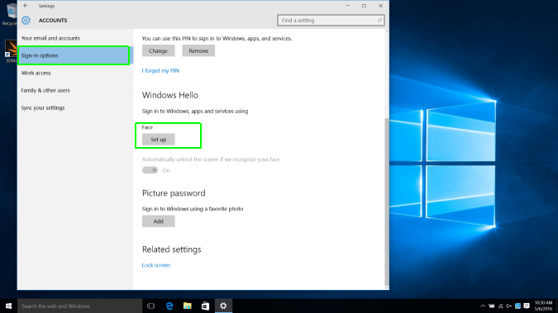Show hidden system tray icons

click(483, 306)
